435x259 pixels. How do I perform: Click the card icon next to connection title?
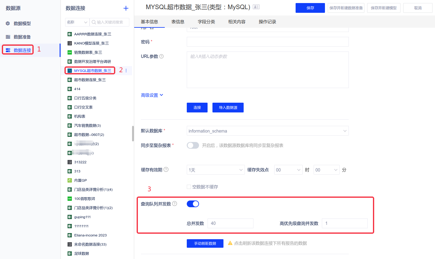256,7
